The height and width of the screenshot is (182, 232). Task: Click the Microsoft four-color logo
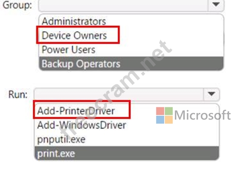[164, 115]
